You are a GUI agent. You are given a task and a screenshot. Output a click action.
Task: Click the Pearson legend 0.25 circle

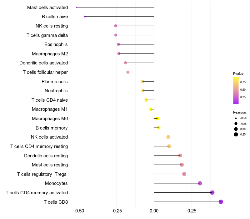(x=236, y=135)
